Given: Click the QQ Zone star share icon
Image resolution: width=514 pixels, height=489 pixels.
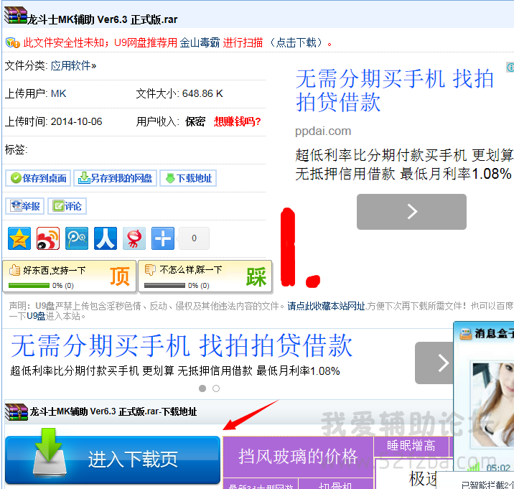Looking at the screenshot, I should 19,238.
